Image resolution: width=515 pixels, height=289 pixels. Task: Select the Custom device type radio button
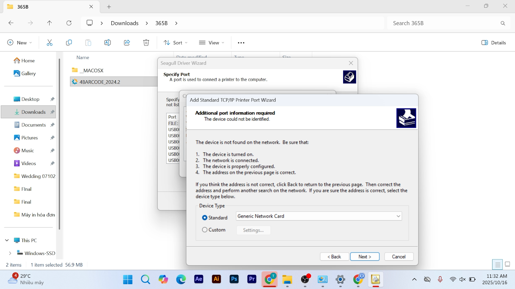205,230
